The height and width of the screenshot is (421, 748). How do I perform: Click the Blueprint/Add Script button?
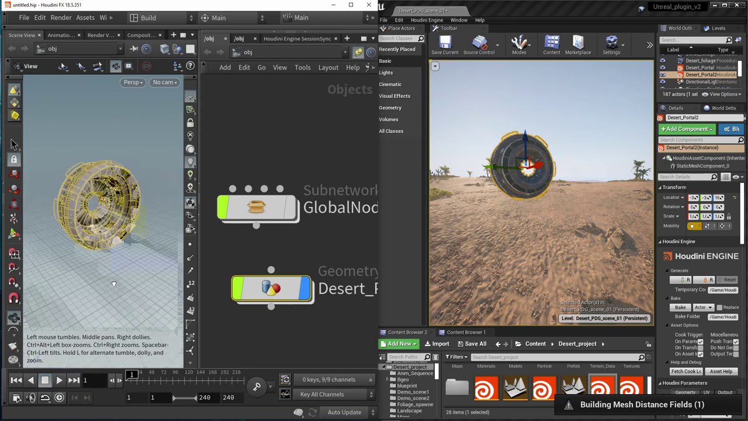[x=732, y=129]
